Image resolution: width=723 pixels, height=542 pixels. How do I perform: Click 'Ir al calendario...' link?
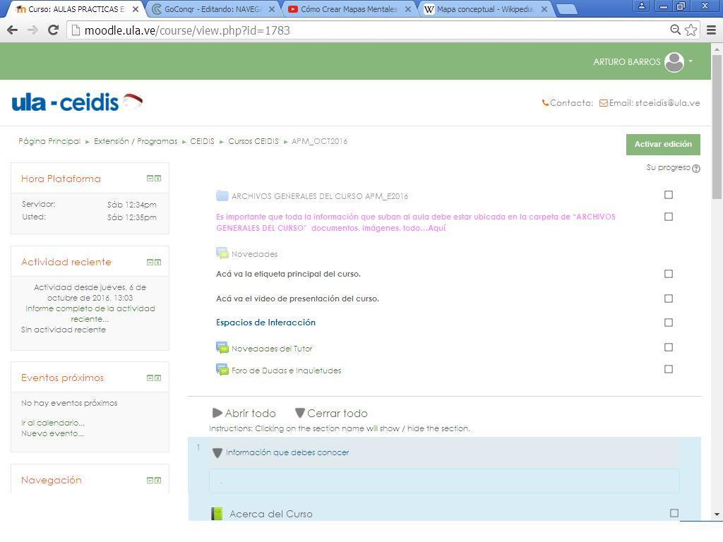[52, 423]
